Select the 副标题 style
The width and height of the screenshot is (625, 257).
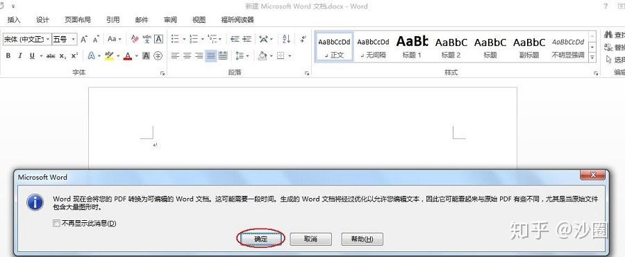coord(529,47)
